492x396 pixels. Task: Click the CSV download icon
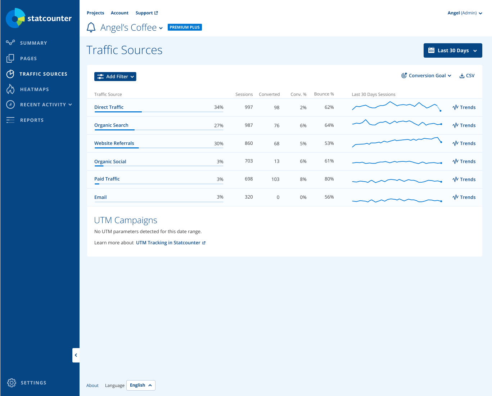pos(462,76)
